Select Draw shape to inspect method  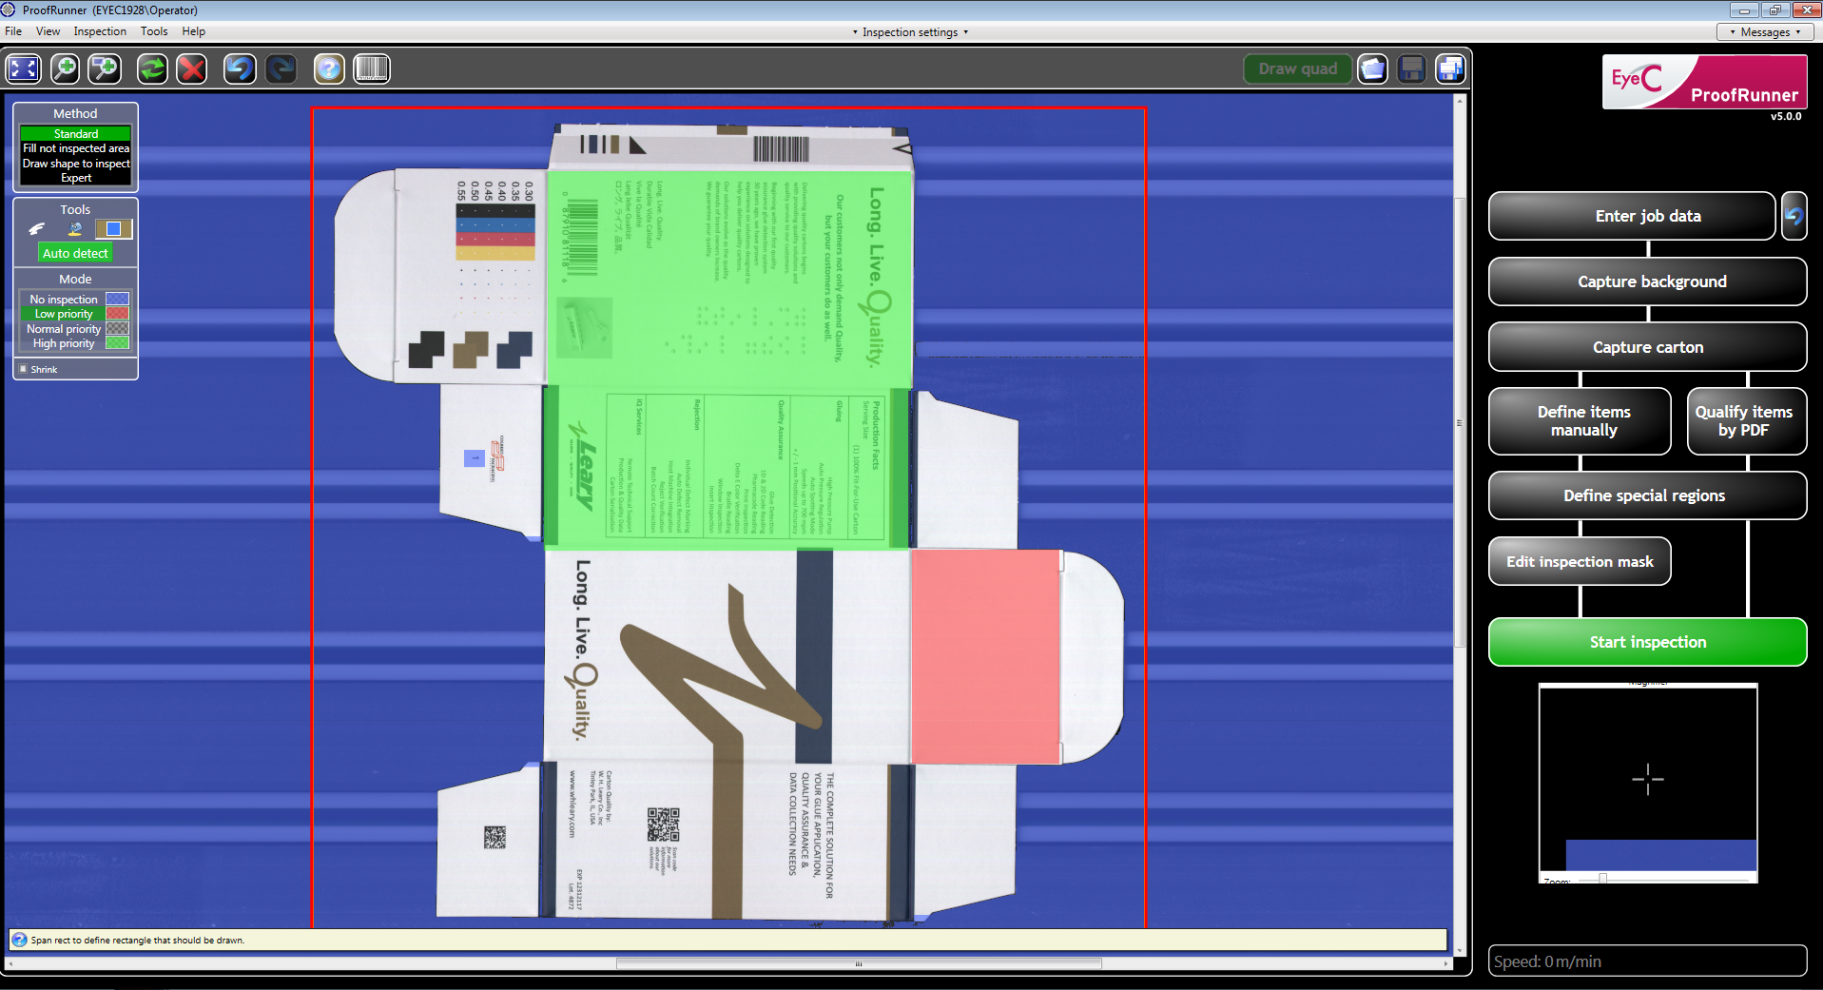click(75, 164)
